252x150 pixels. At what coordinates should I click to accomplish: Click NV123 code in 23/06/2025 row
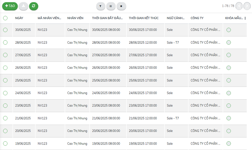(42, 105)
